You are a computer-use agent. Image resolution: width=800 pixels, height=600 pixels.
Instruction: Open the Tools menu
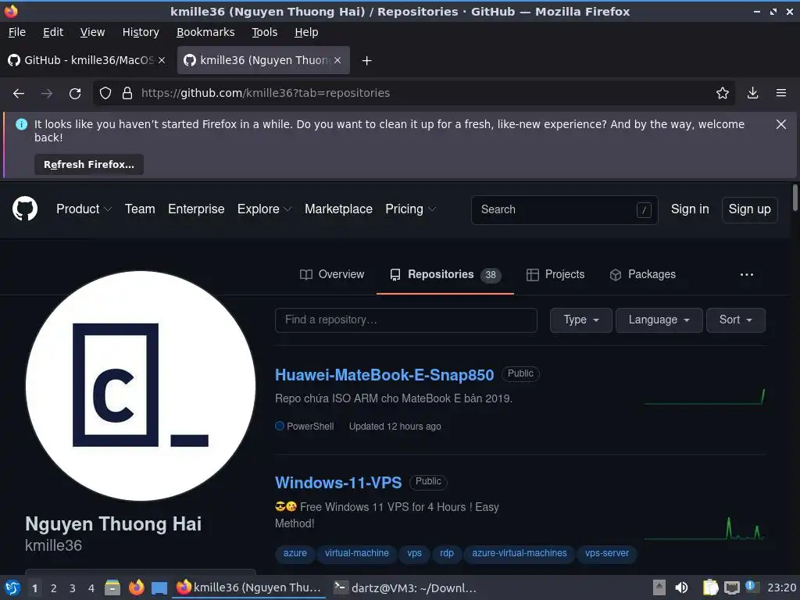coord(264,32)
